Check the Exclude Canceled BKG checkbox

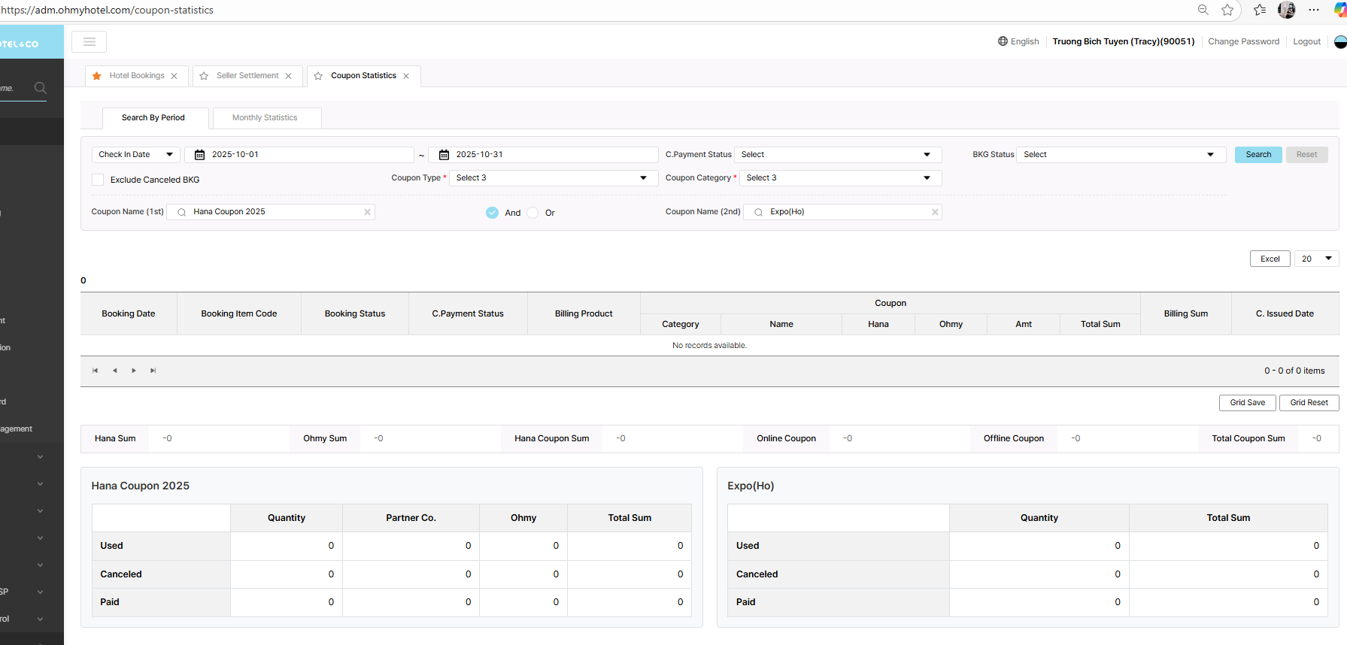[x=98, y=180]
